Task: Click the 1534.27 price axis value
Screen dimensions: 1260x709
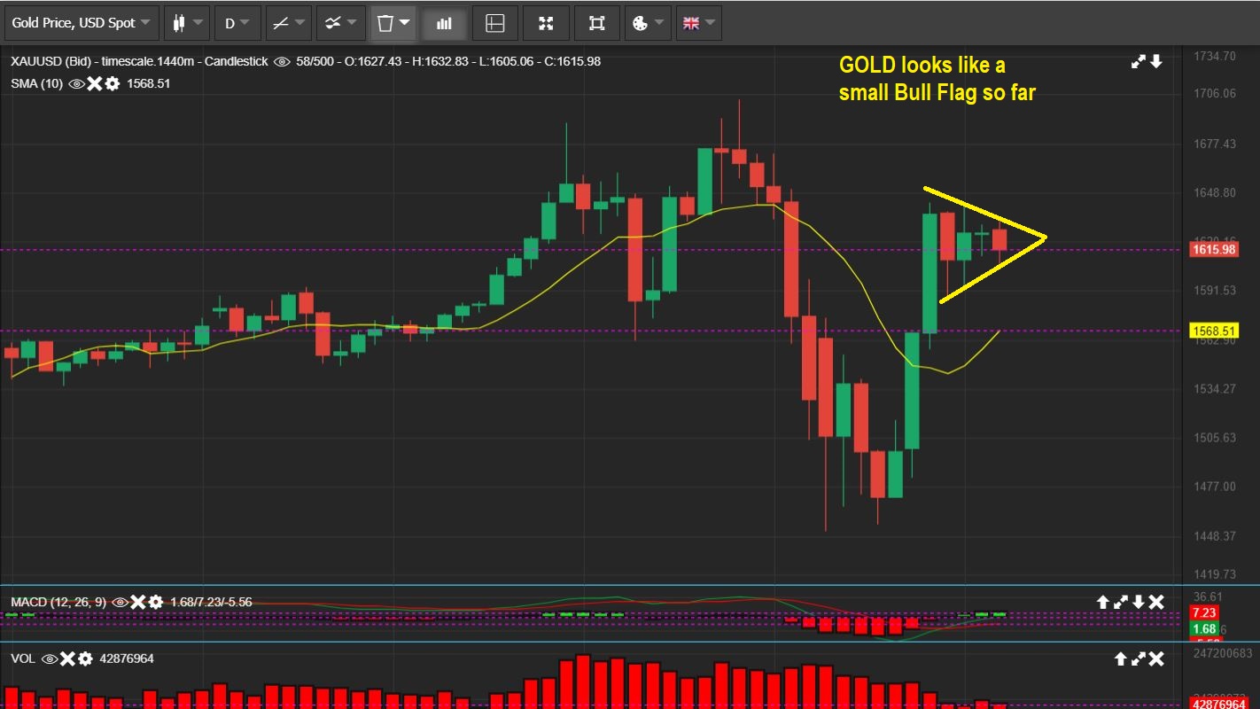Action: coord(1214,388)
